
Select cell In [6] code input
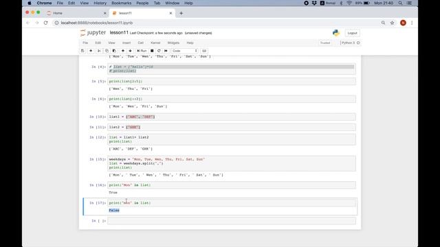pyautogui.click(x=232, y=99)
